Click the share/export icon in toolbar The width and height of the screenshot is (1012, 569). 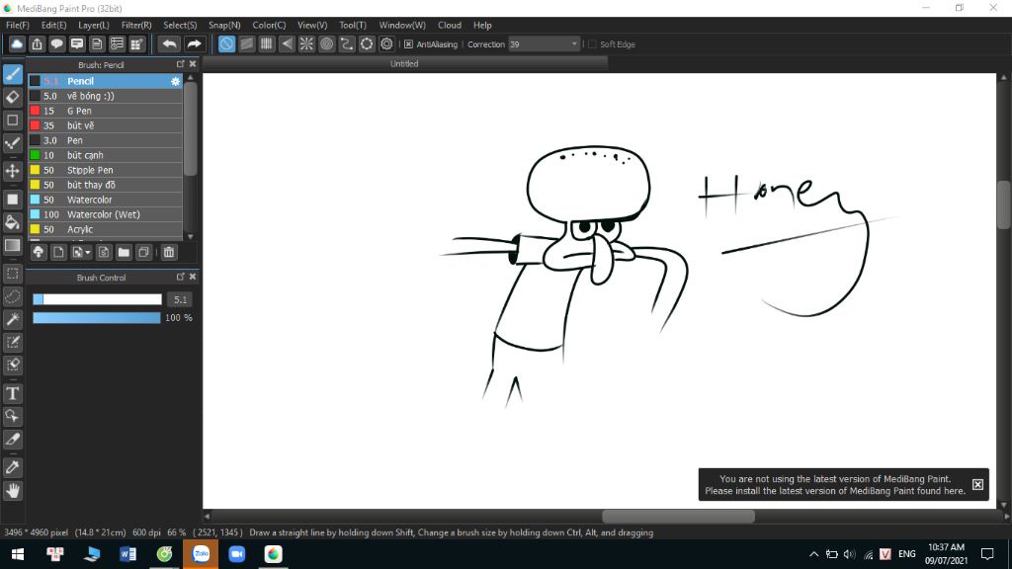click(x=37, y=43)
